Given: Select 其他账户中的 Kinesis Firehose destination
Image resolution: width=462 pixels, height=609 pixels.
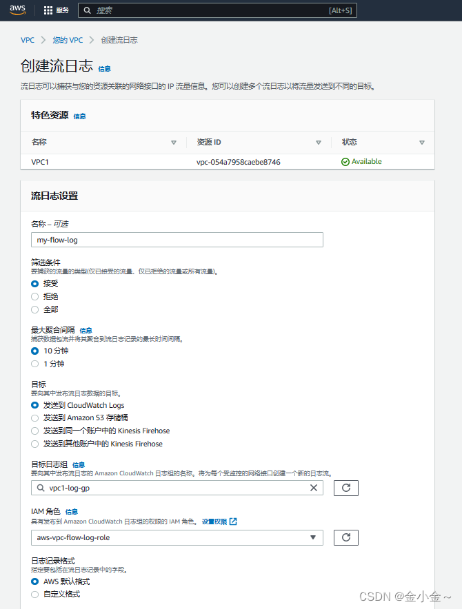Looking at the screenshot, I should [x=35, y=444].
